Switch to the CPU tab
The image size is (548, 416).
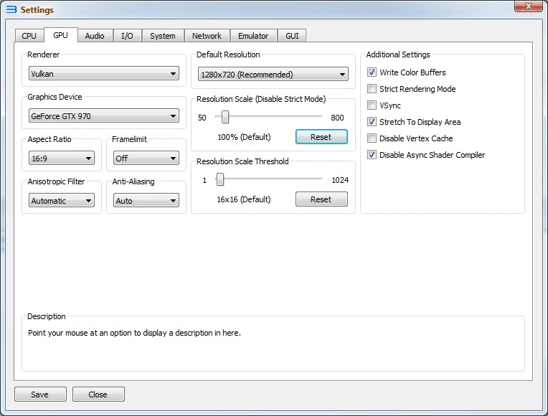point(29,36)
